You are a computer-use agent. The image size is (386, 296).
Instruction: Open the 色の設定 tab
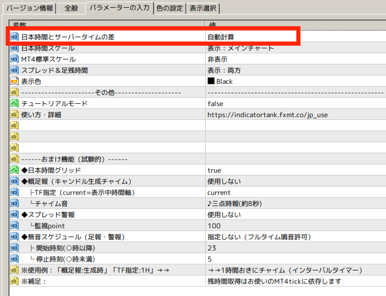[170, 8]
